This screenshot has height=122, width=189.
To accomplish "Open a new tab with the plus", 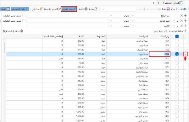I will tap(153, 3).
